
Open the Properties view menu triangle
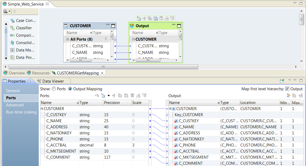tap(290, 80)
